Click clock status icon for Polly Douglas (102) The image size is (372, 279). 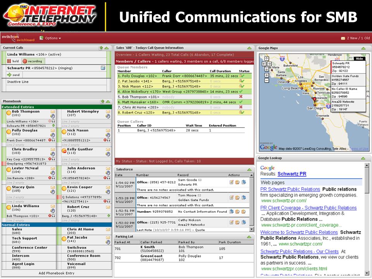pyautogui.click(x=53, y=135)
